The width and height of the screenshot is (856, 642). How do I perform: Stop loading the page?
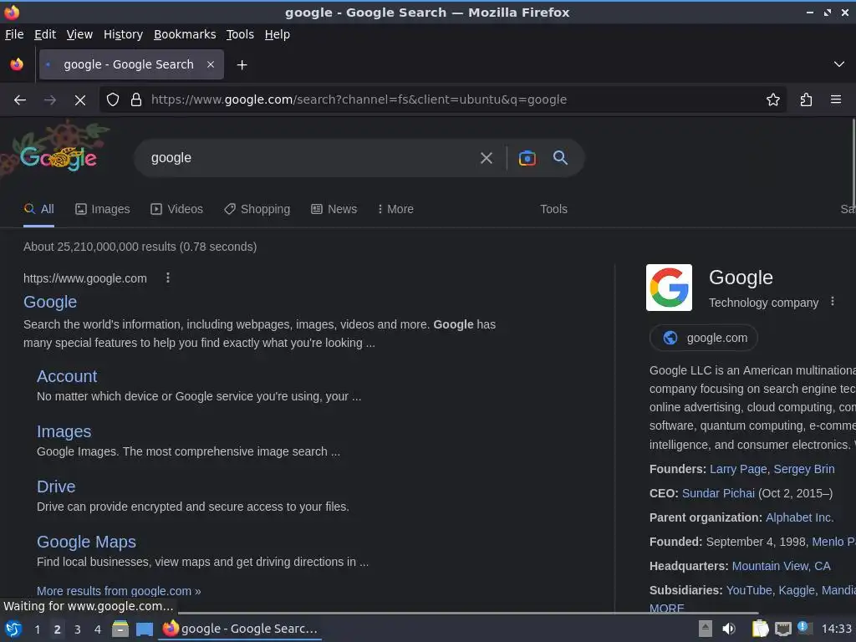coord(79,100)
